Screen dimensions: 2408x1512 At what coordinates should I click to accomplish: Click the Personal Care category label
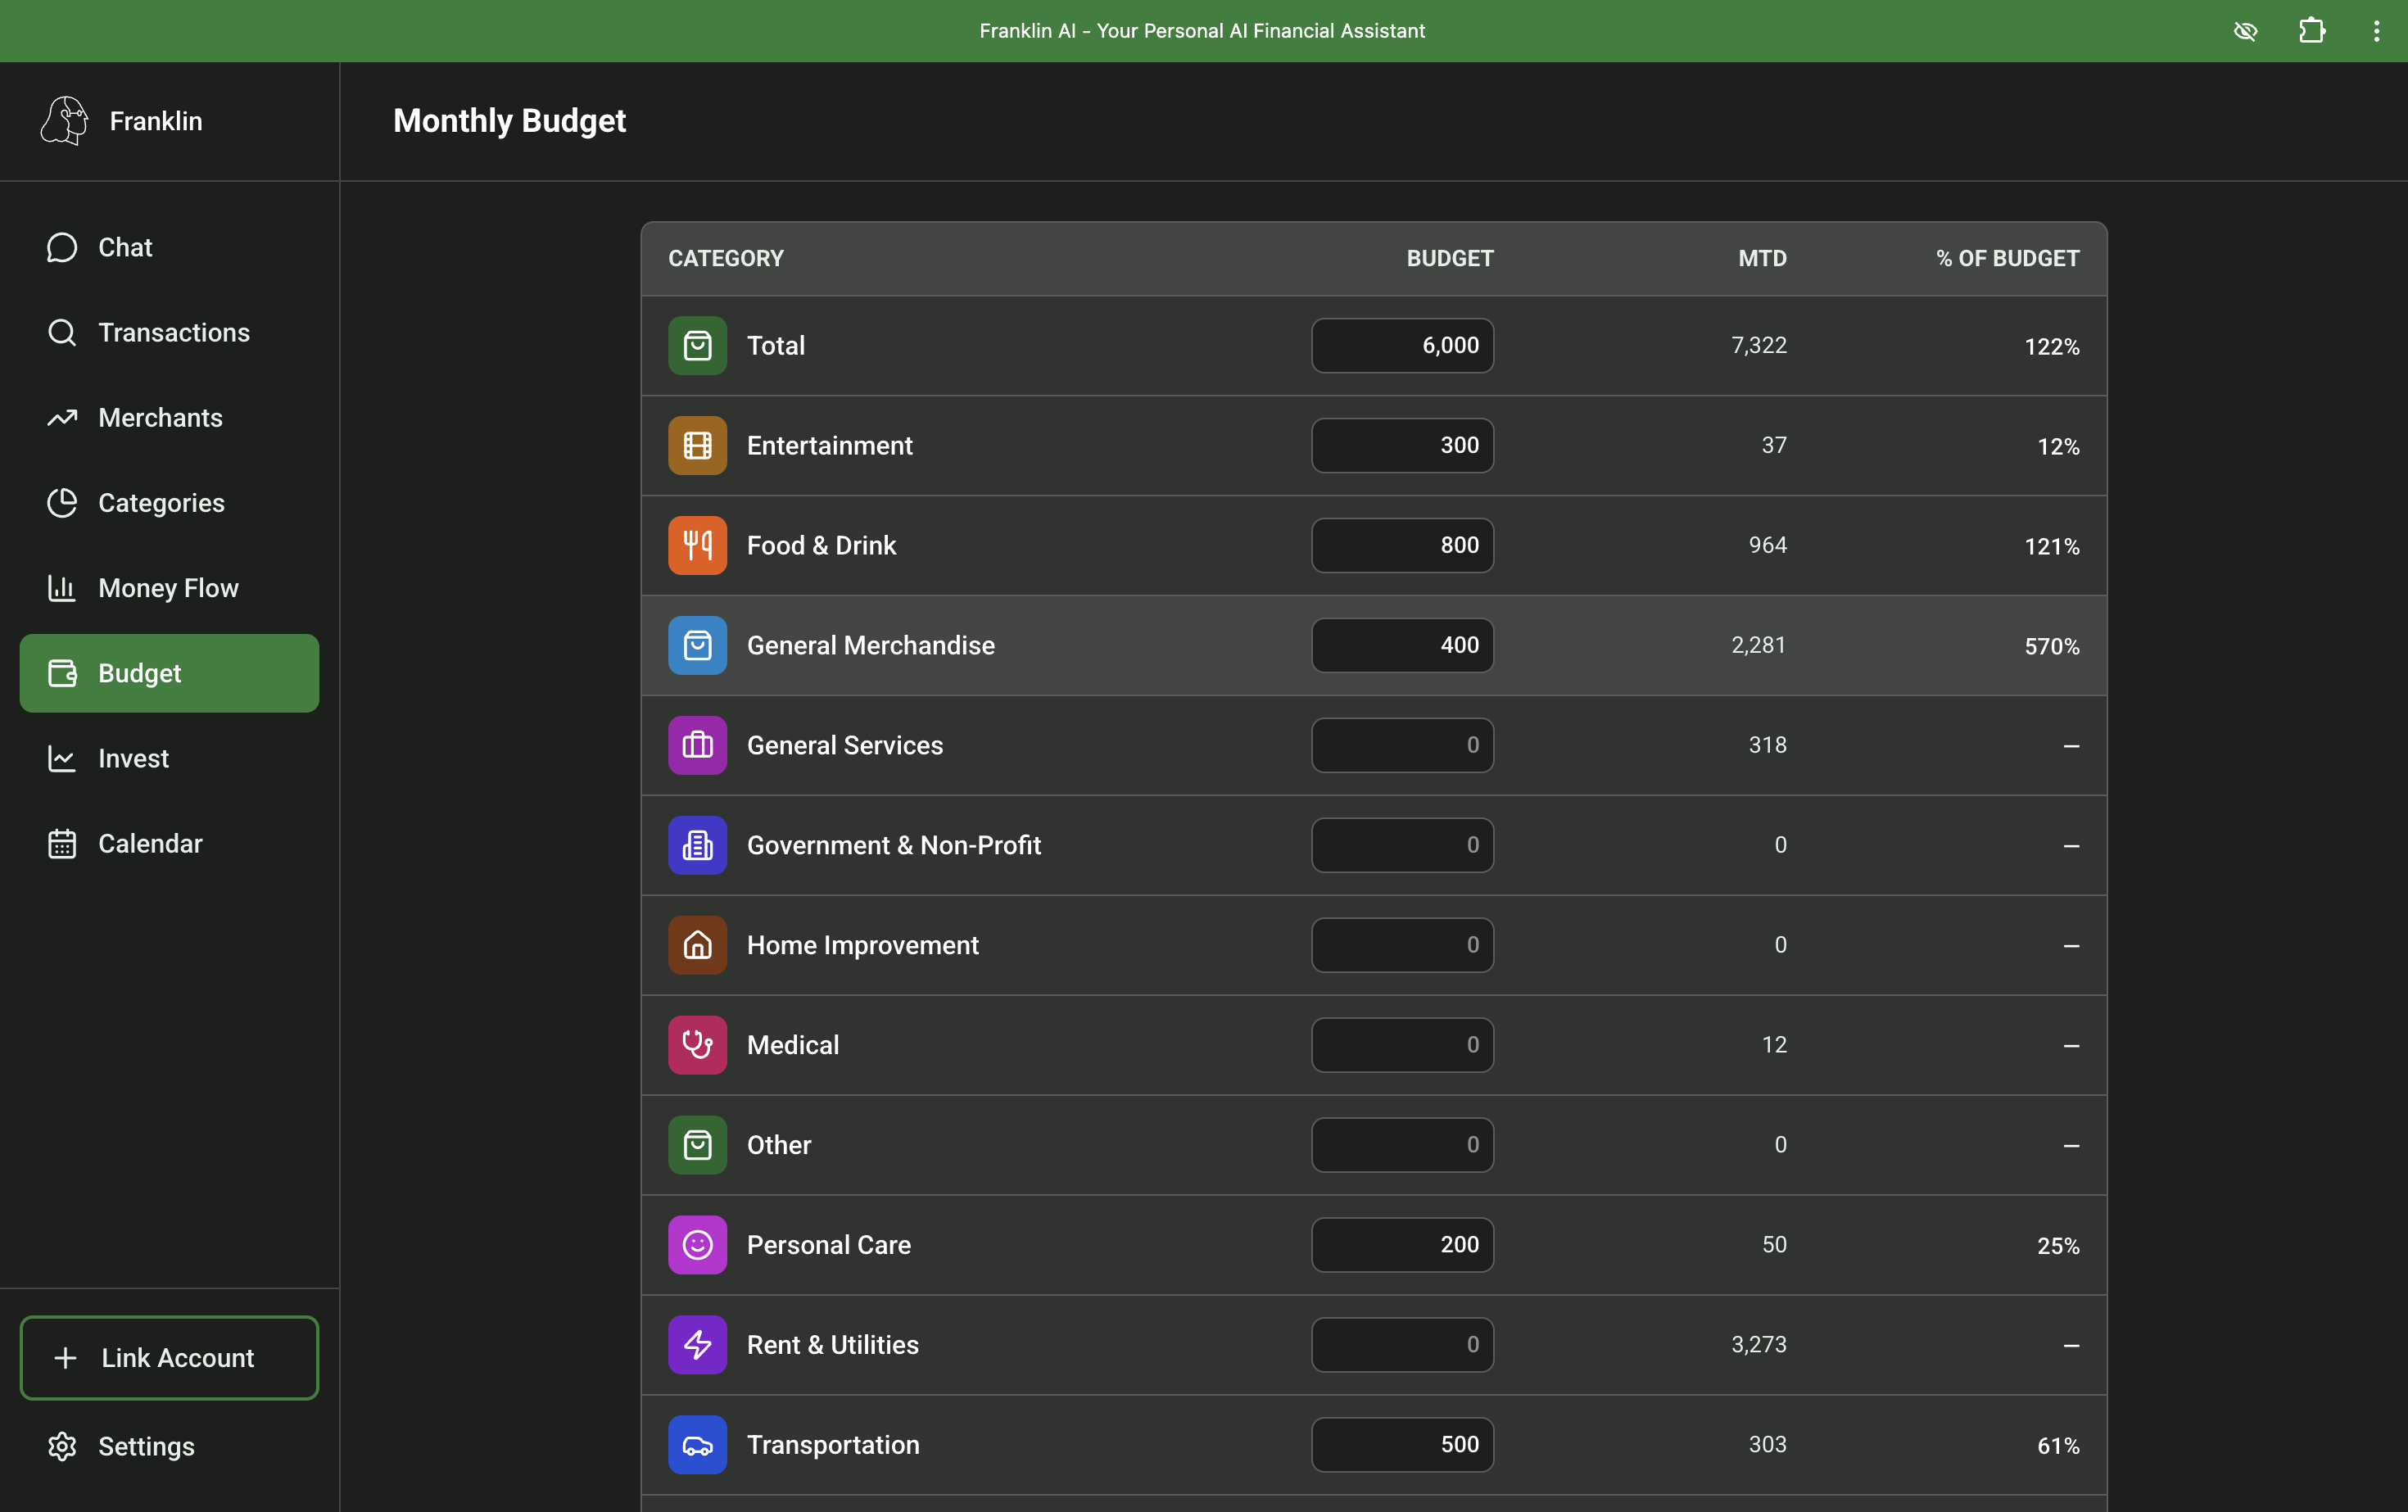828,1245
